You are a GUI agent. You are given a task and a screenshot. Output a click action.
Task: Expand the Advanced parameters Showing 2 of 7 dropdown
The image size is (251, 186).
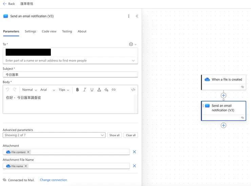54,135
